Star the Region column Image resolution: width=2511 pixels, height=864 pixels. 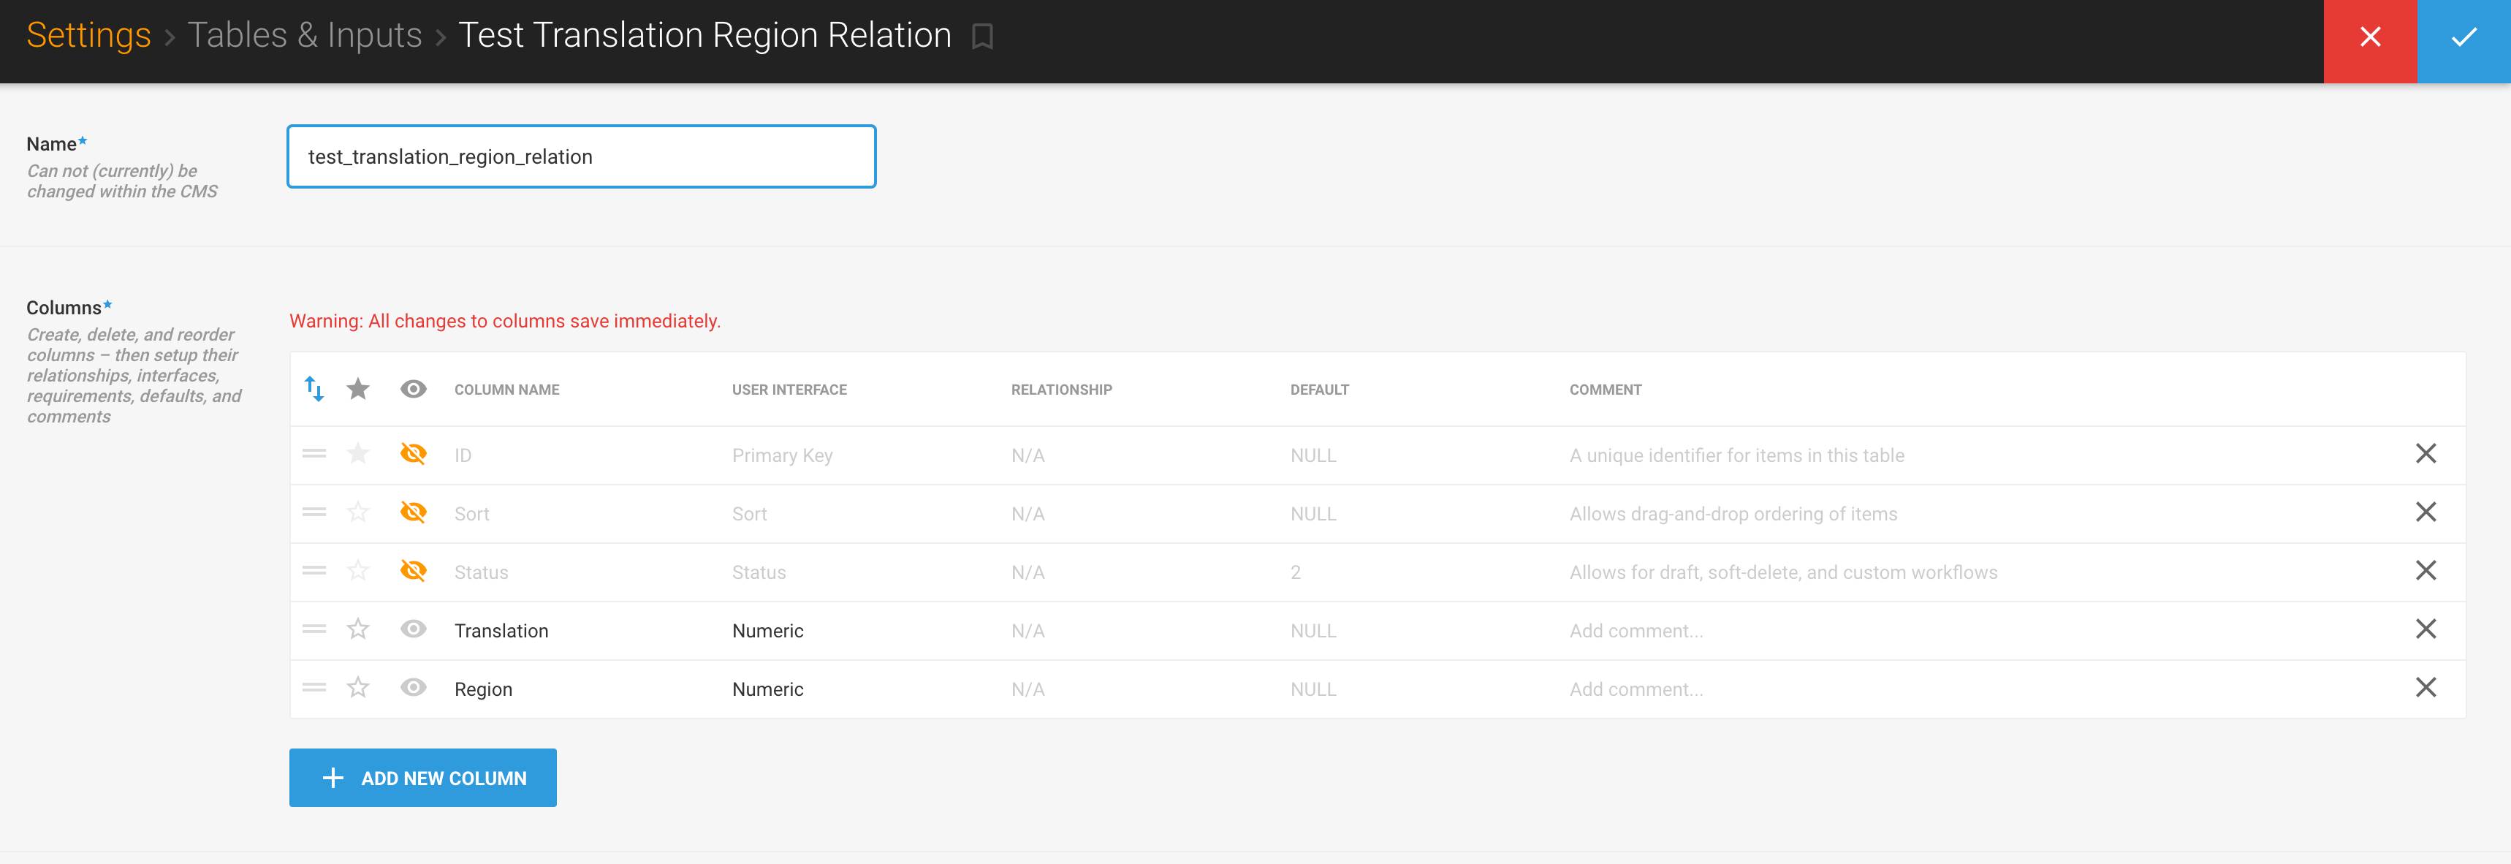358,689
